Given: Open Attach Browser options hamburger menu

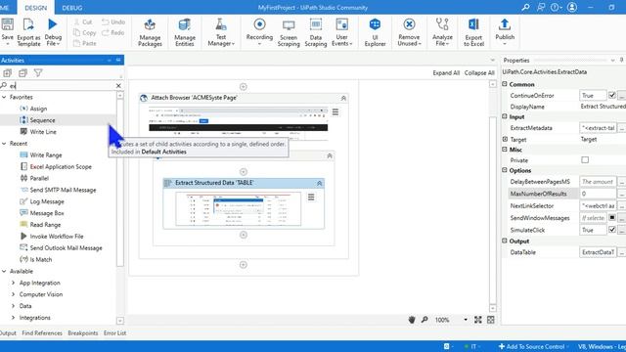Looking at the screenshot, I should [335, 112].
